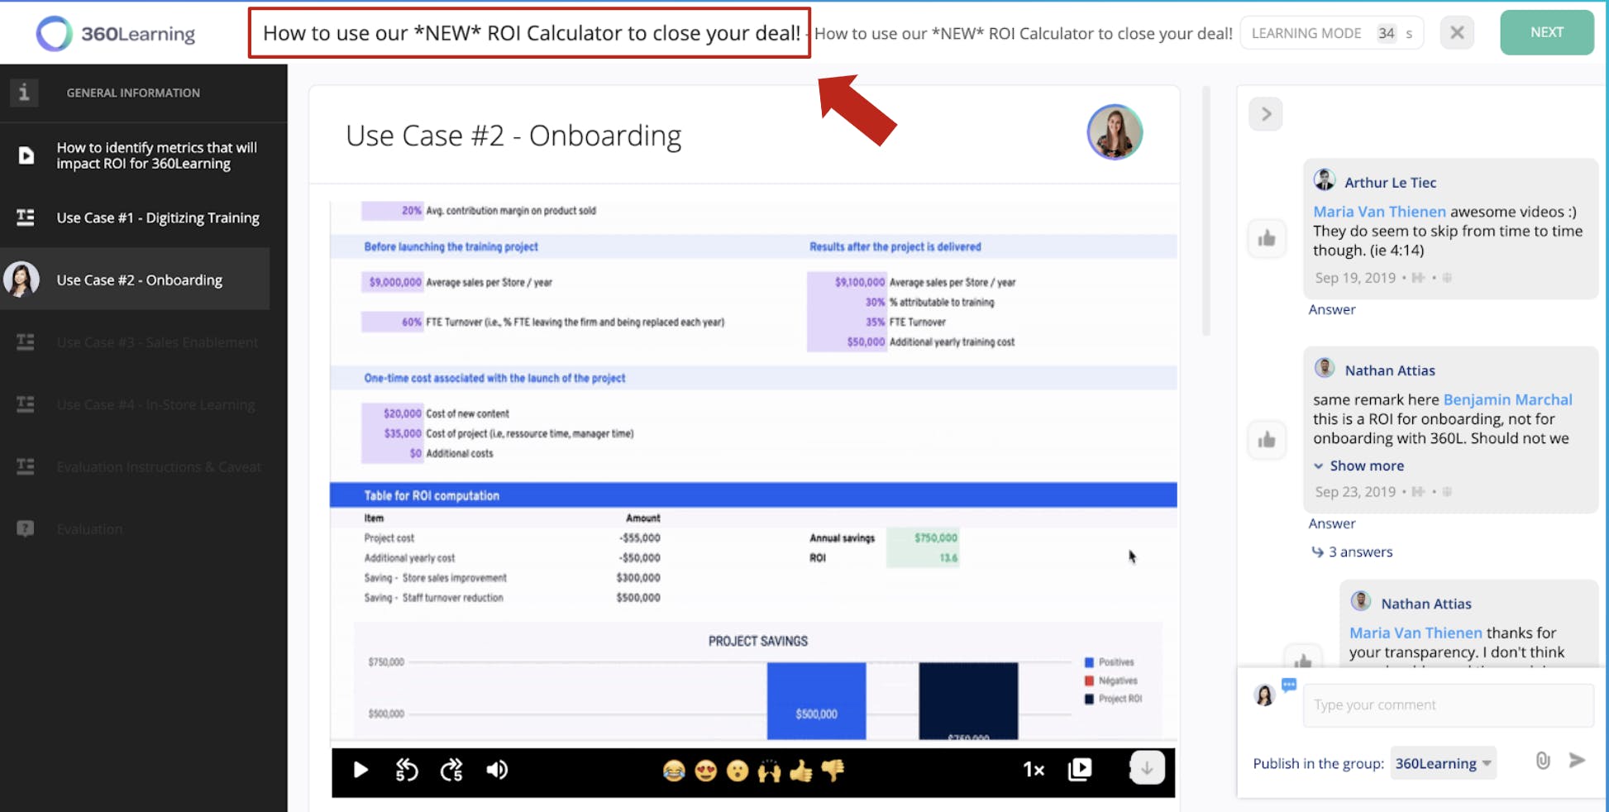This screenshot has height=812, width=1609.
Task: Attach a file to the comment
Action: 1543,761
